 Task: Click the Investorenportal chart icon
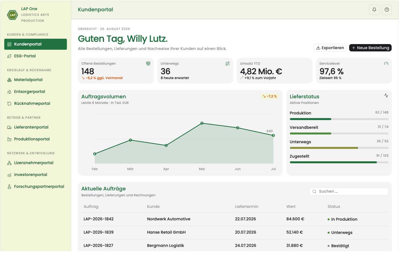pyautogui.click(x=9, y=175)
